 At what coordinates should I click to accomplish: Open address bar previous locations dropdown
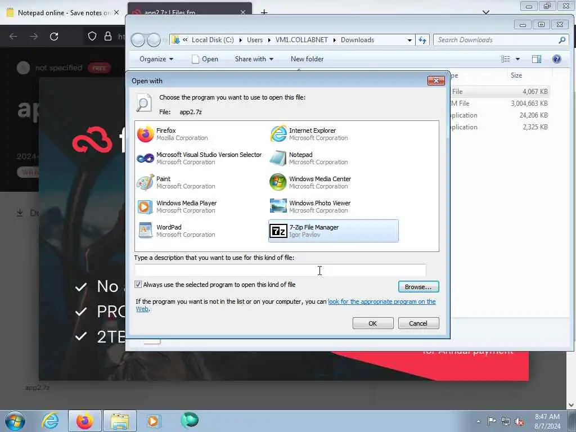(x=409, y=40)
